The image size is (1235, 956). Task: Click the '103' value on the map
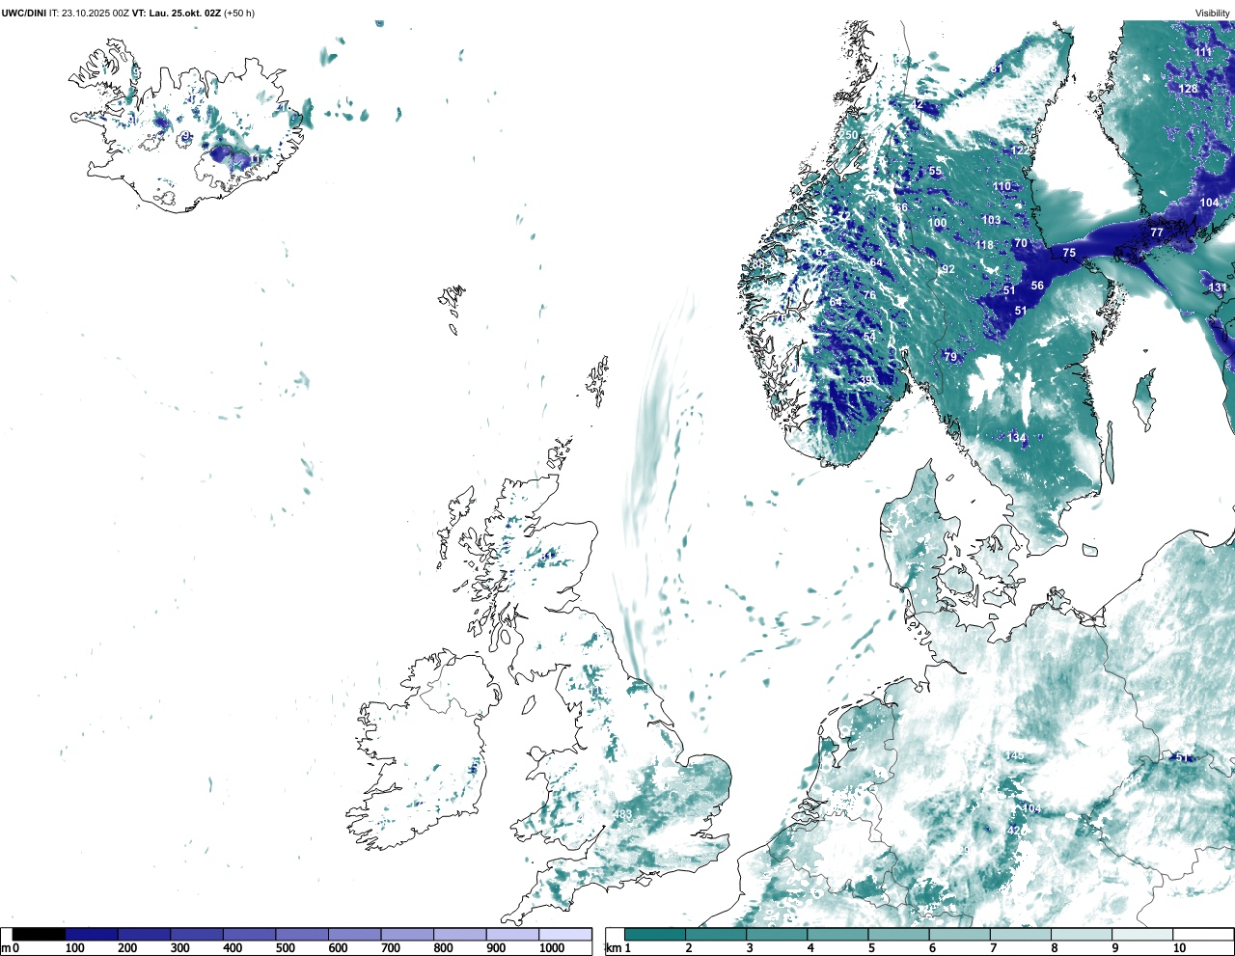pos(991,220)
